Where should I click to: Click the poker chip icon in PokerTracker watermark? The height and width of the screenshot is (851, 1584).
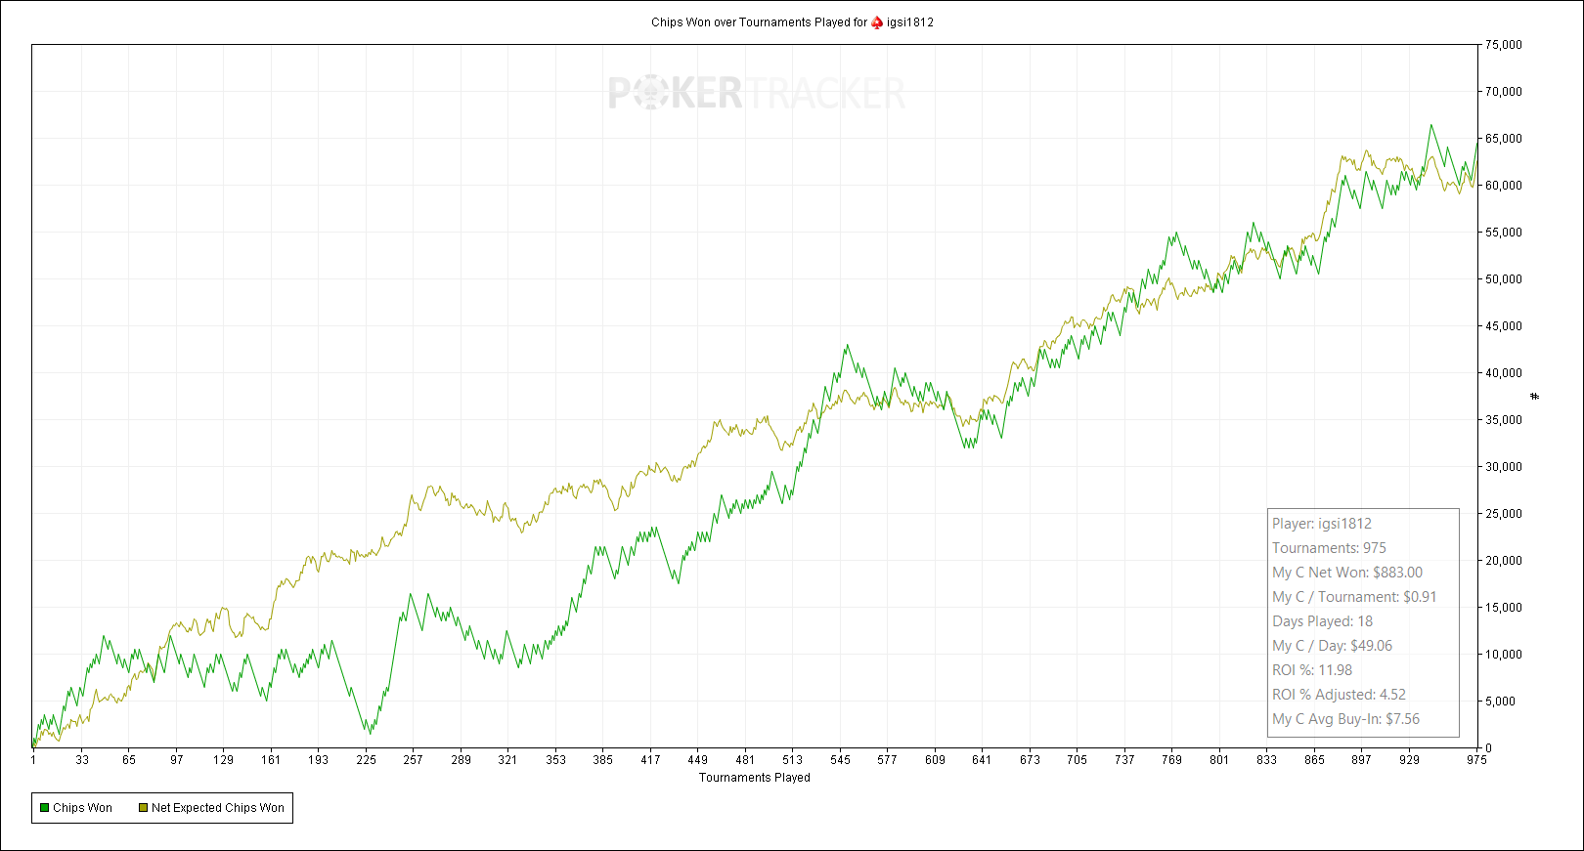pyautogui.click(x=649, y=94)
